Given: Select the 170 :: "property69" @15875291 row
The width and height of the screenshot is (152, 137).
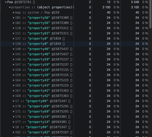Looking at the screenshot, I should click(74, 106).
